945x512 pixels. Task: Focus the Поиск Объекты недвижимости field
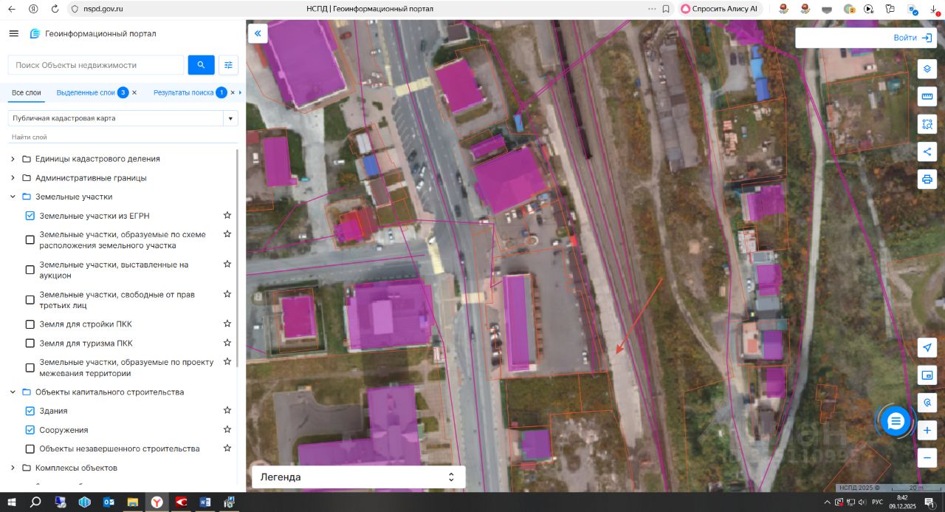pos(96,65)
